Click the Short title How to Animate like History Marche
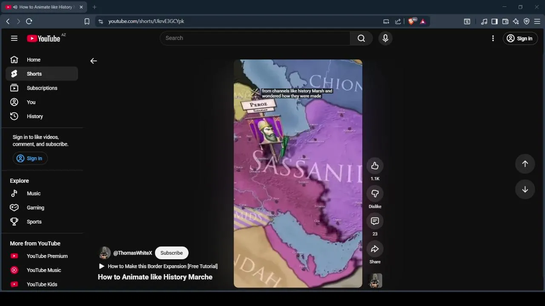545x306 pixels. (x=155, y=277)
